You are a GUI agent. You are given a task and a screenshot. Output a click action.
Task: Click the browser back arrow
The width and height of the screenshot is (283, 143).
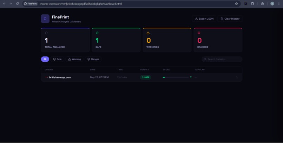(4, 4)
